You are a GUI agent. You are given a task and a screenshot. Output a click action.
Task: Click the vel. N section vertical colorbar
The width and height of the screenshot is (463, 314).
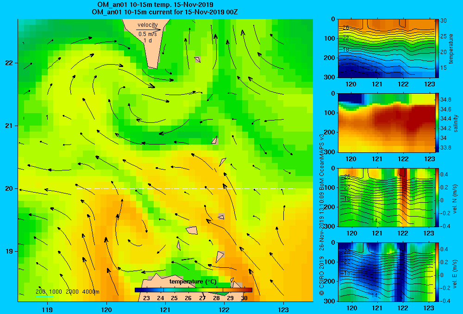[437, 197]
